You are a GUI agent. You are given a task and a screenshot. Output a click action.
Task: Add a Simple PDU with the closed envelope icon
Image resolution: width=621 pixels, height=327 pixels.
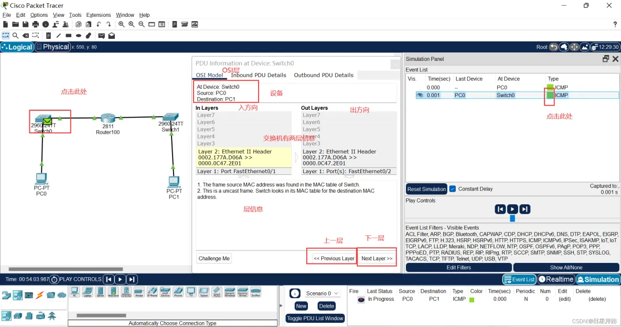pos(101,36)
